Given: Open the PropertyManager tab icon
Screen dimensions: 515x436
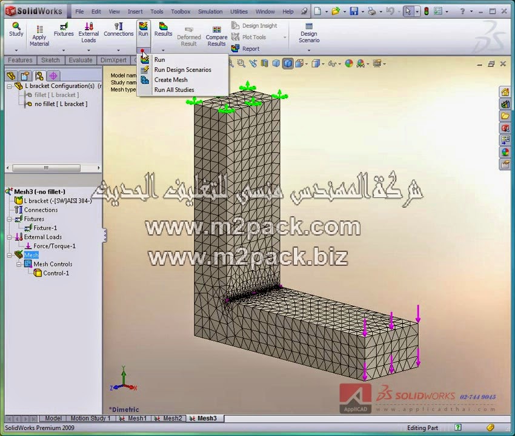Looking at the screenshot, I should point(25,76).
